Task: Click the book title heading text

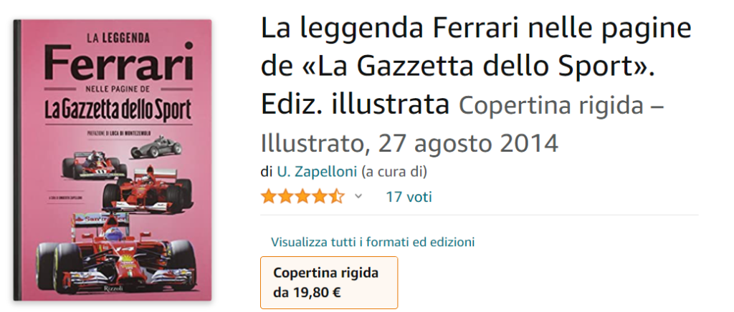Action: [x=476, y=67]
